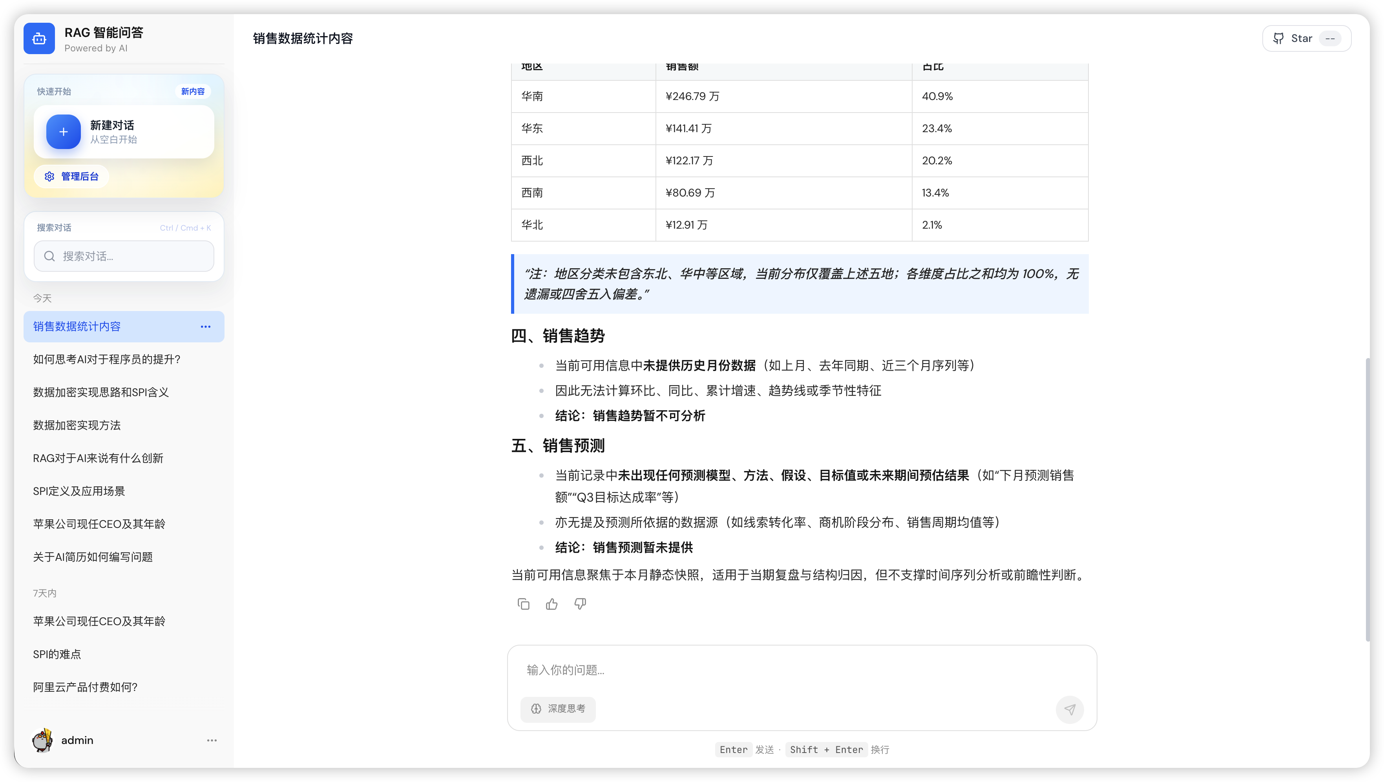This screenshot has height=782, width=1384.
Task: Click the RAG 智能问答 robot logo
Action: tap(39, 38)
